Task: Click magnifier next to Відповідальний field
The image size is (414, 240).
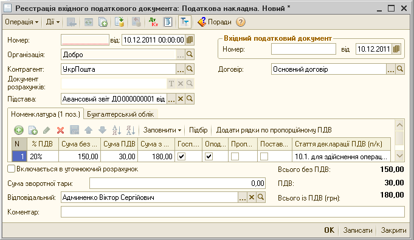Action: (x=261, y=197)
